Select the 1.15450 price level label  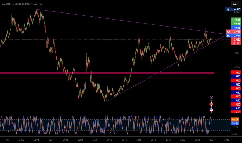pos(236,84)
